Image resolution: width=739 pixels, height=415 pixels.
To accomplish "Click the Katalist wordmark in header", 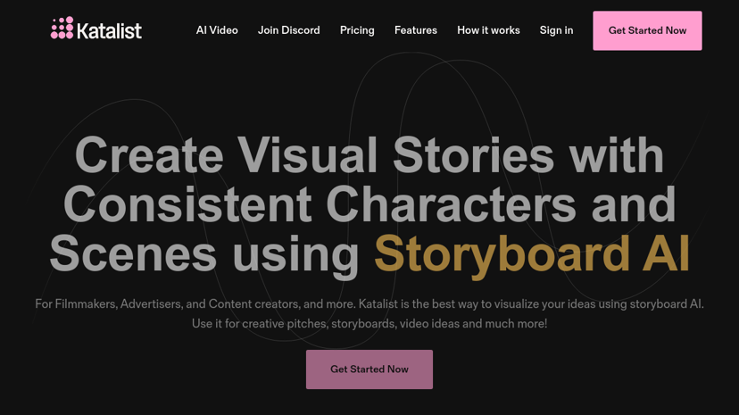I will tap(109, 31).
